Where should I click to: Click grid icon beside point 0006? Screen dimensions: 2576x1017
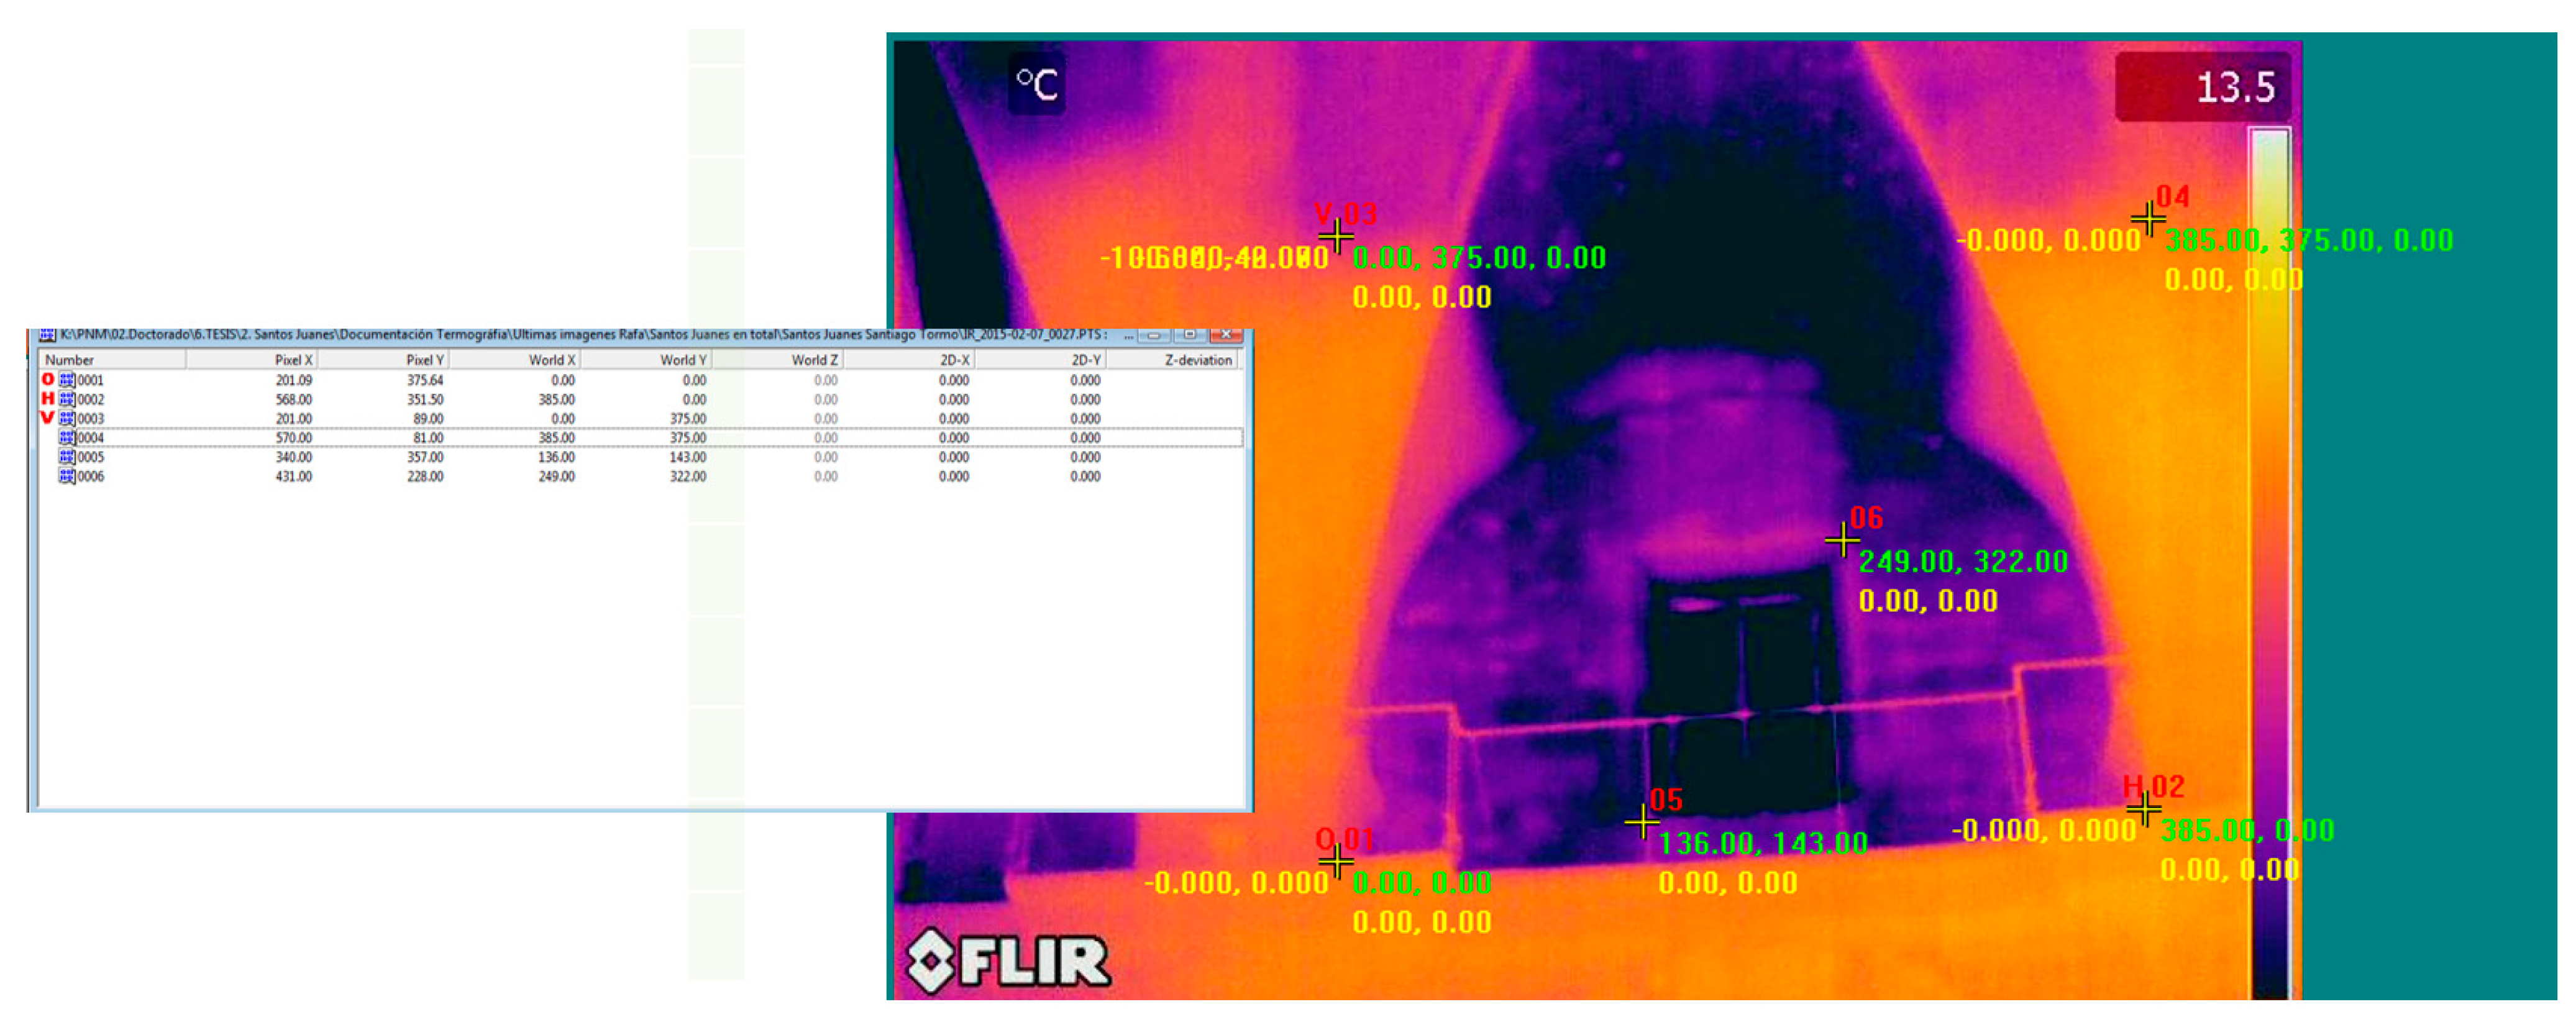pyautogui.click(x=67, y=476)
